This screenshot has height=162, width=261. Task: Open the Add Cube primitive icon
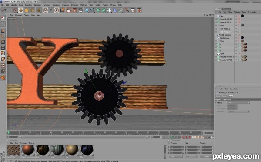coord(87,10)
